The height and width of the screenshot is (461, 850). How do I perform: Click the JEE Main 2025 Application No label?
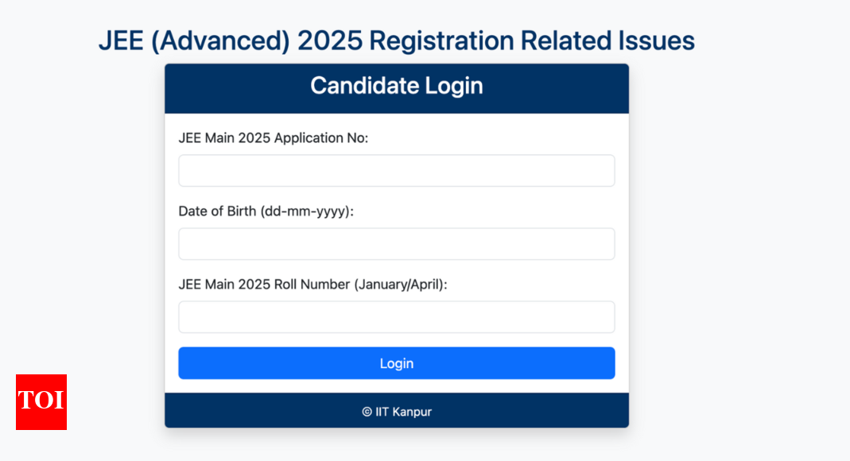274,138
